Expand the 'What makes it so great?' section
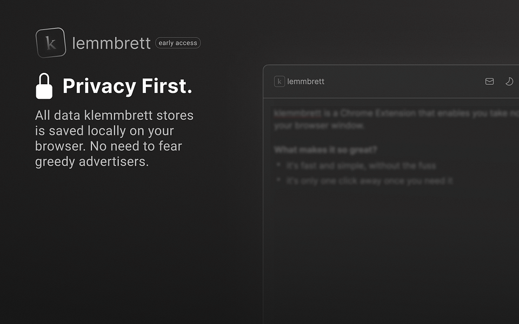This screenshot has height=324, width=519. tap(325, 150)
